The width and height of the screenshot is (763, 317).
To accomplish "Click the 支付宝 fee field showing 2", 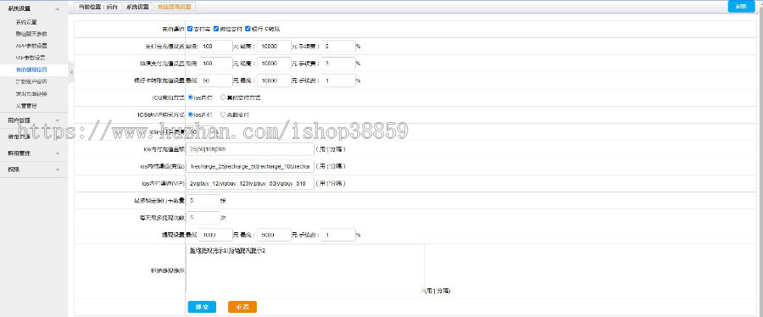I will [x=338, y=46].
